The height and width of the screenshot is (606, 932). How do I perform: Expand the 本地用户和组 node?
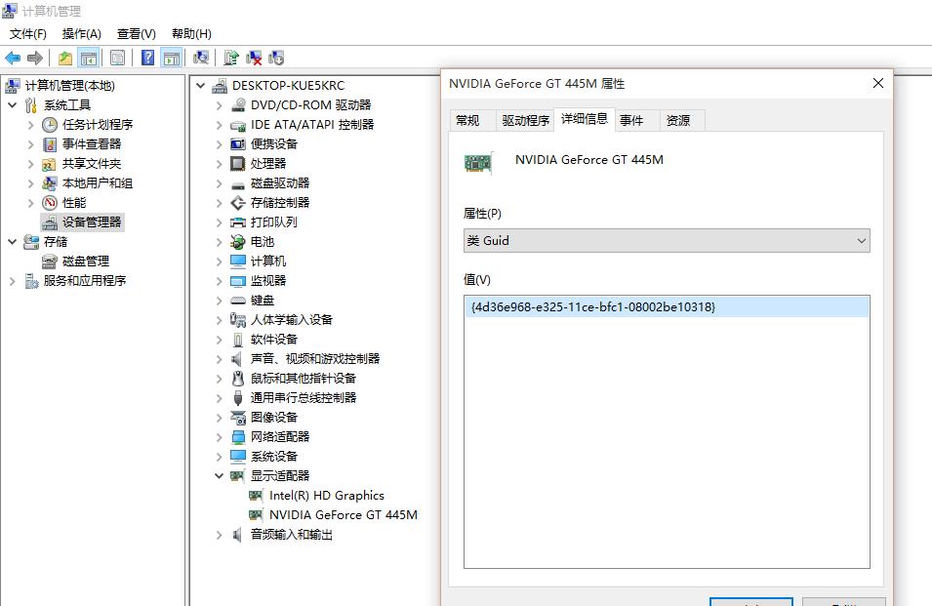[x=30, y=183]
